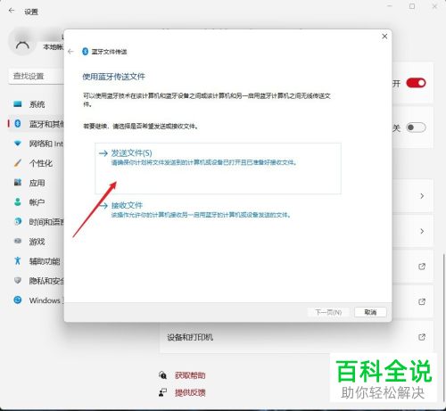446x411 pixels.
Task: Maximize the Settings window
Action: [x=412, y=6]
